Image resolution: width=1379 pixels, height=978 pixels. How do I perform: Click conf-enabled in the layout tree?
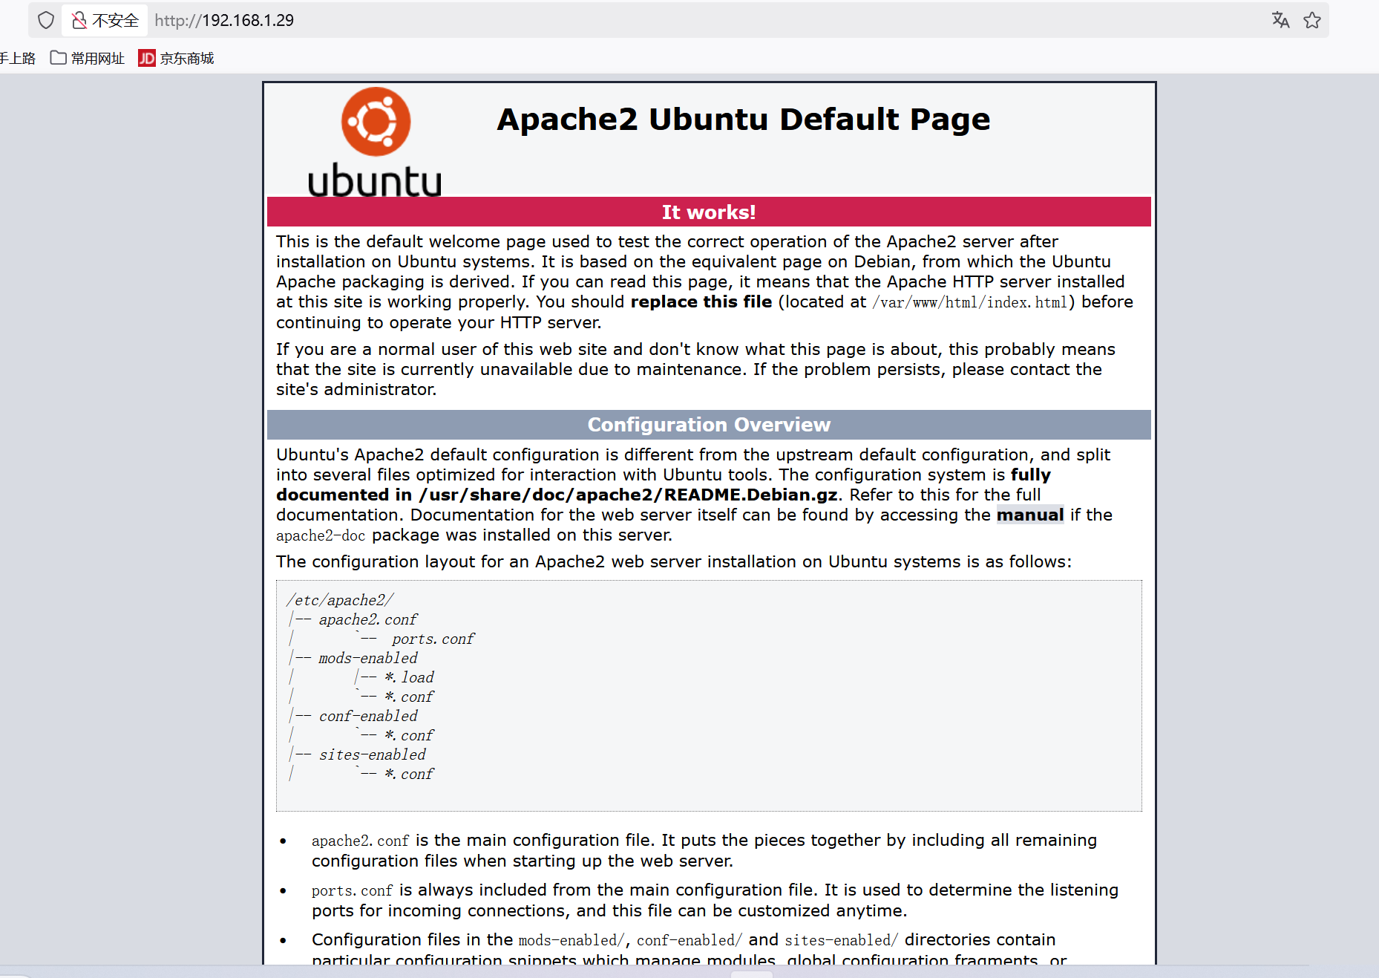tap(368, 716)
